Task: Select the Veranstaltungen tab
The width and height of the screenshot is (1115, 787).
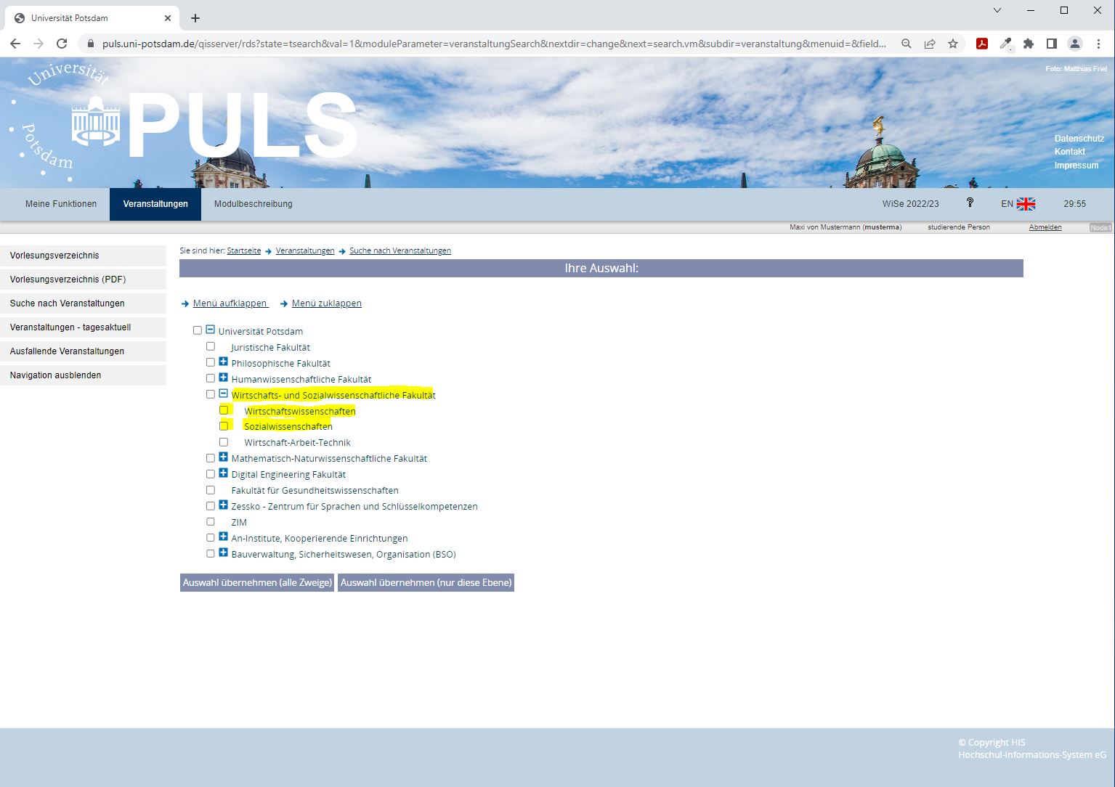Action: click(155, 204)
